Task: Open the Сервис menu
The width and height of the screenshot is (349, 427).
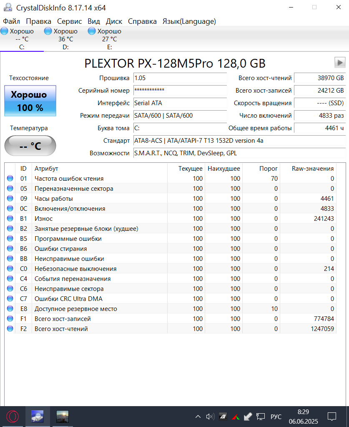Action: click(69, 21)
